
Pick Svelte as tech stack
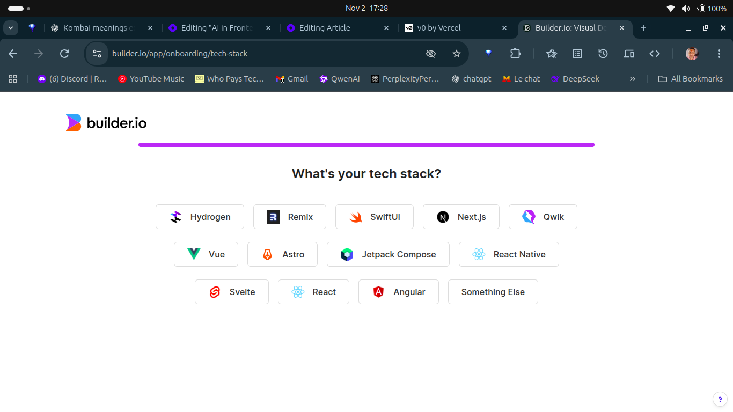point(232,292)
